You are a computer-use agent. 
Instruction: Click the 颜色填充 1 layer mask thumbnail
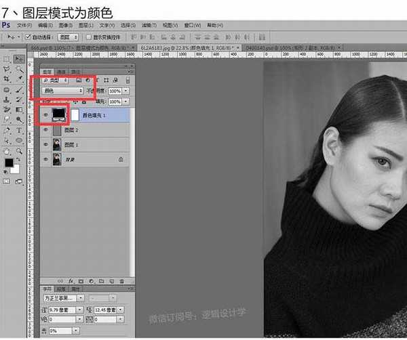tap(74, 115)
